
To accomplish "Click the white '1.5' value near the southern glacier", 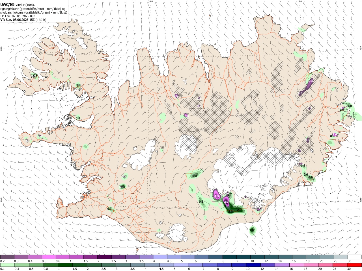I will (217, 196).
